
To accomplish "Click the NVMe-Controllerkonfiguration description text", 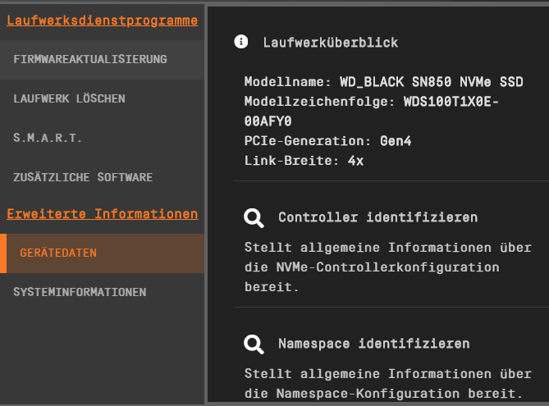I will 388,267.
